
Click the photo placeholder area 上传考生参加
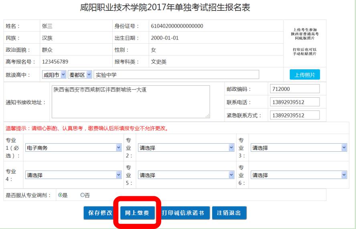(x=305, y=42)
